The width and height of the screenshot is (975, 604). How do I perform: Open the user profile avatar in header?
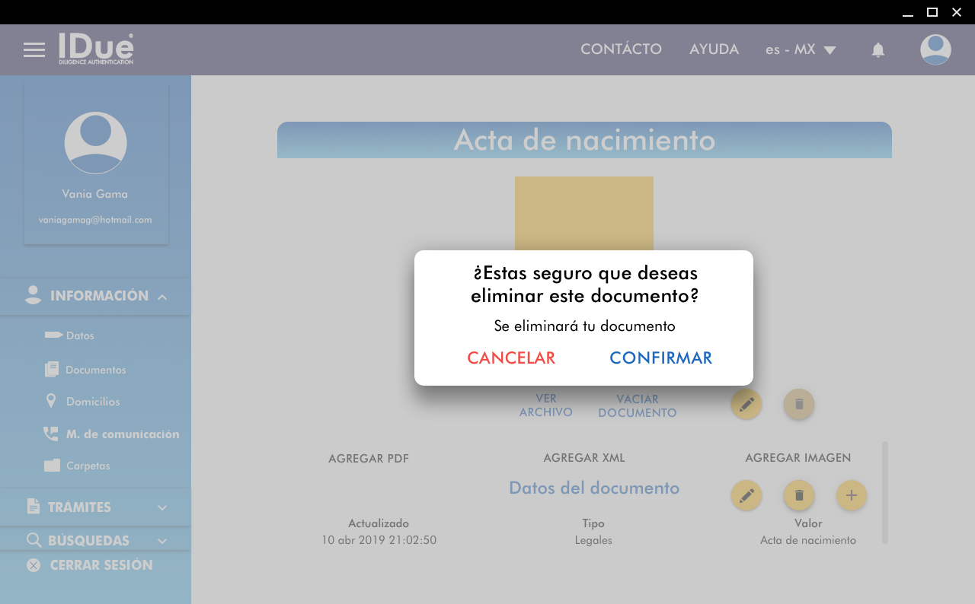click(x=935, y=50)
